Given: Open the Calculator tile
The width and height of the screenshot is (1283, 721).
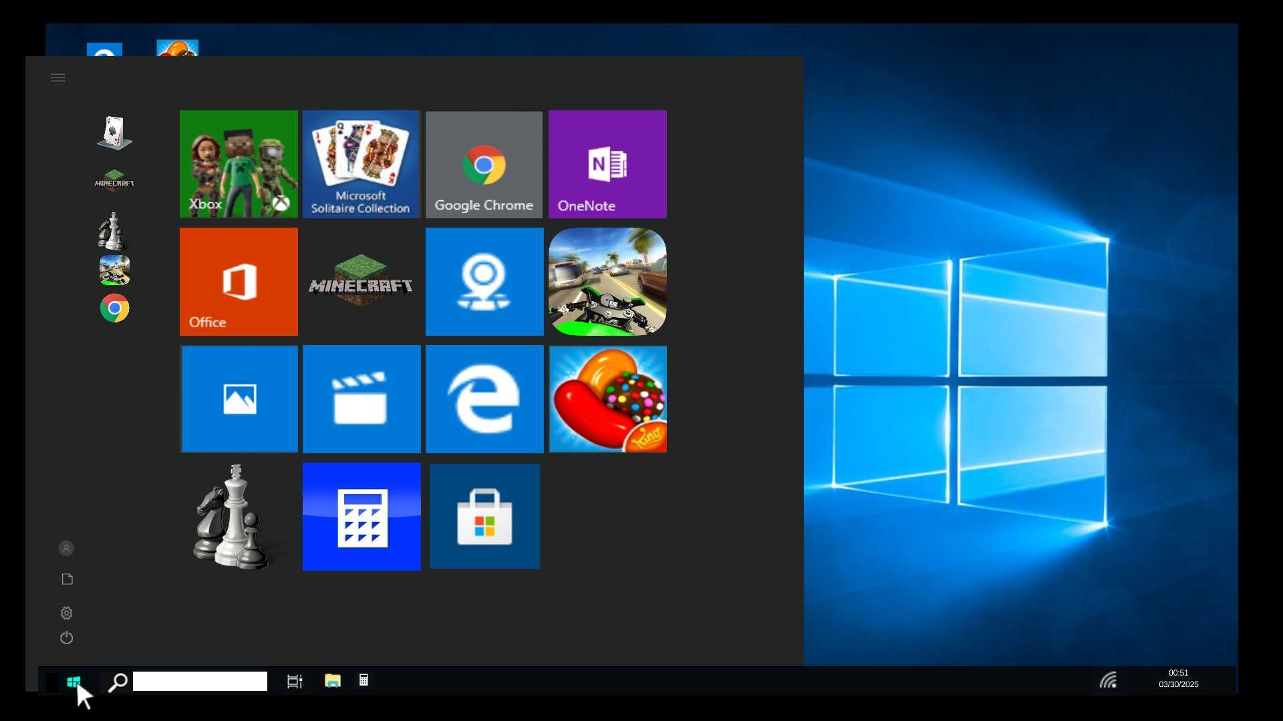Looking at the screenshot, I should (x=362, y=517).
